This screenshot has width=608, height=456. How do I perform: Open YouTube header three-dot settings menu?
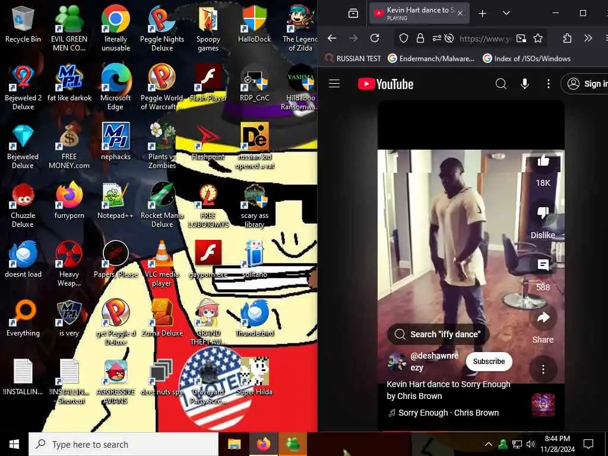(x=548, y=84)
